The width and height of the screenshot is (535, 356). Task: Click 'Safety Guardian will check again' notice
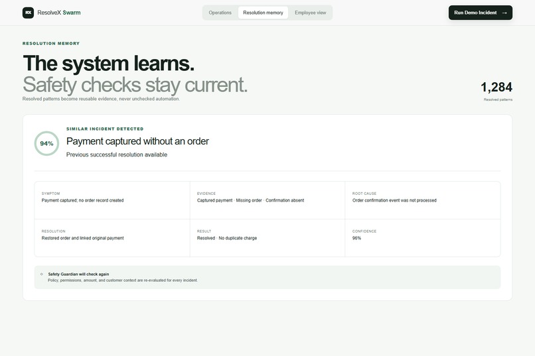(78, 274)
